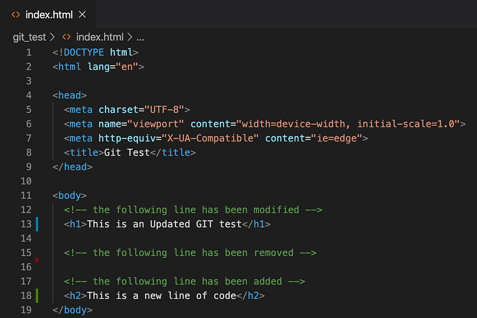Click the h2 new line of code text

point(161,295)
